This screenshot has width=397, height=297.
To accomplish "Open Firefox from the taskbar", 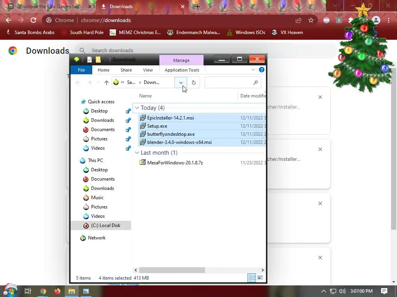I will (x=57, y=291).
